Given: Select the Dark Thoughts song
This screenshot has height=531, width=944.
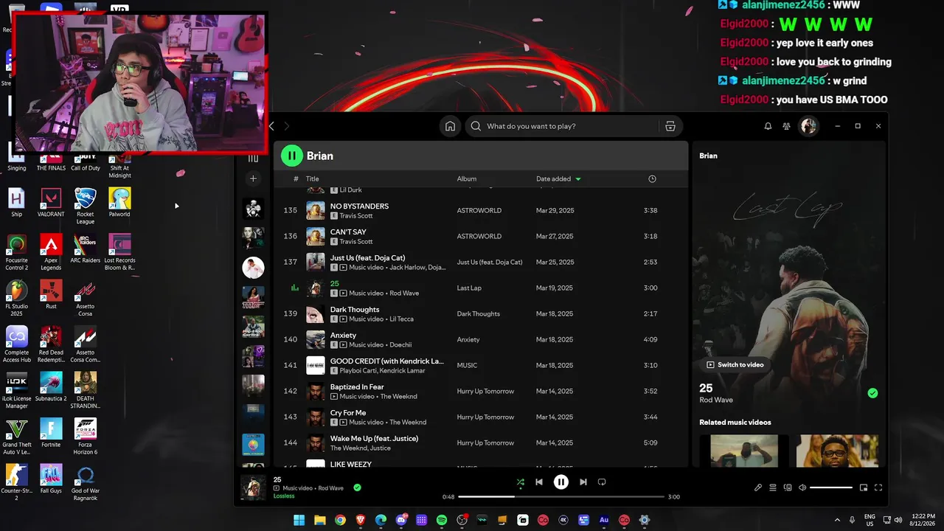Looking at the screenshot, I should pos(480,313).
